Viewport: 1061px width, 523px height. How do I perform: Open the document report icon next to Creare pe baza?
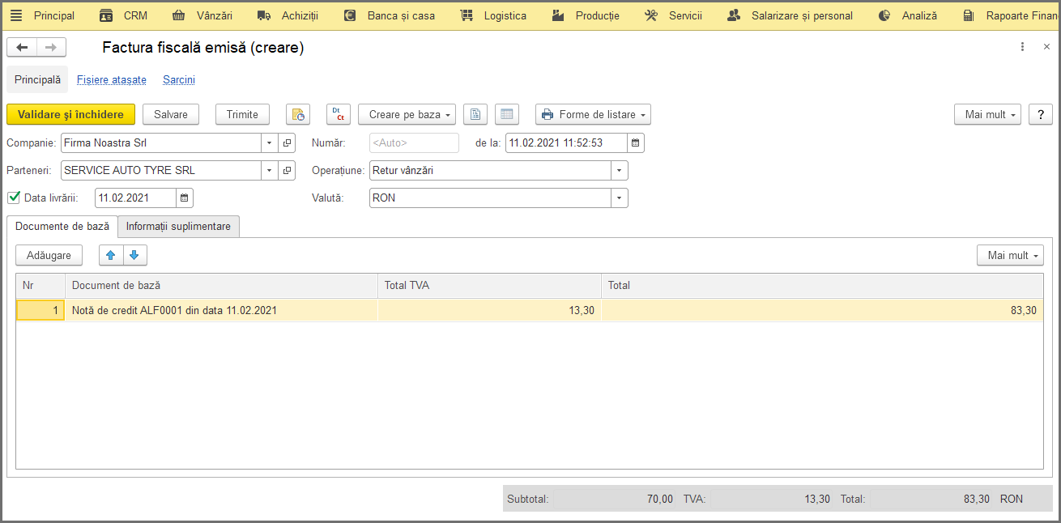475,114
